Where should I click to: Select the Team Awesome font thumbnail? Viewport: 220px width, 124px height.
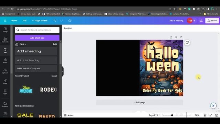pos(26,90)
